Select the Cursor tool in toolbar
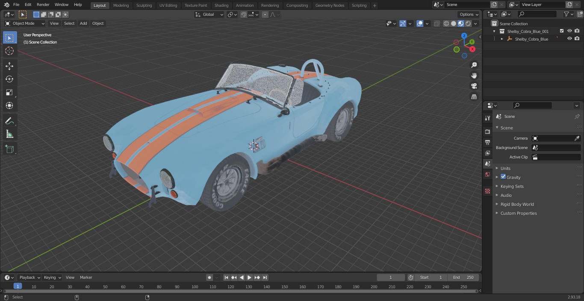584x301 pixels. click(9, 51)
